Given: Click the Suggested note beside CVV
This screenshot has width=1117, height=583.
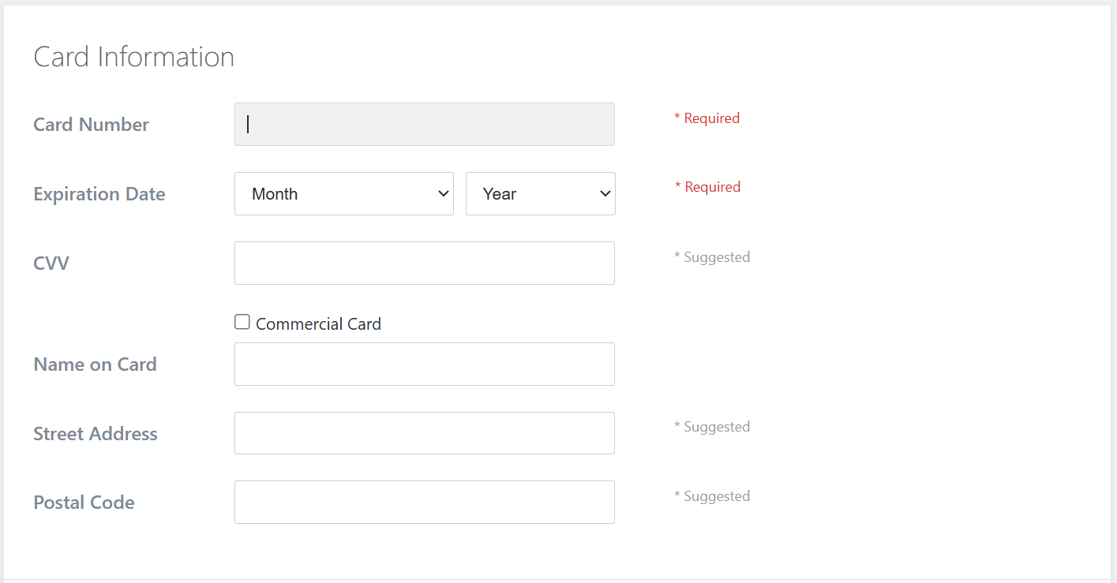Looking at the screenshot, I should 712,257.
